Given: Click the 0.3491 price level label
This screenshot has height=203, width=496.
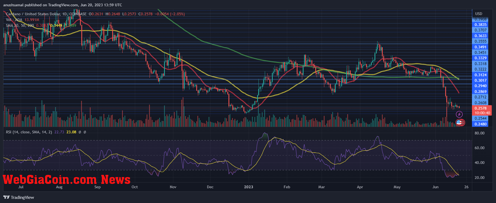Looking at the screenshot, I should [480, 47].
